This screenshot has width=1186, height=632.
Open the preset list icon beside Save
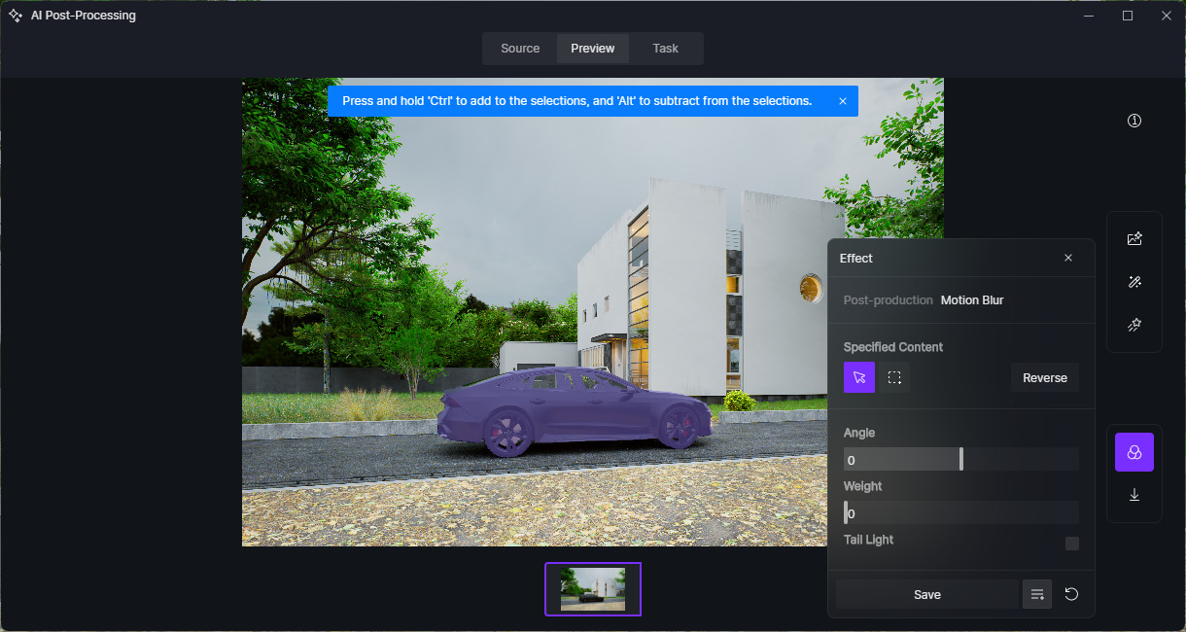1037,594
